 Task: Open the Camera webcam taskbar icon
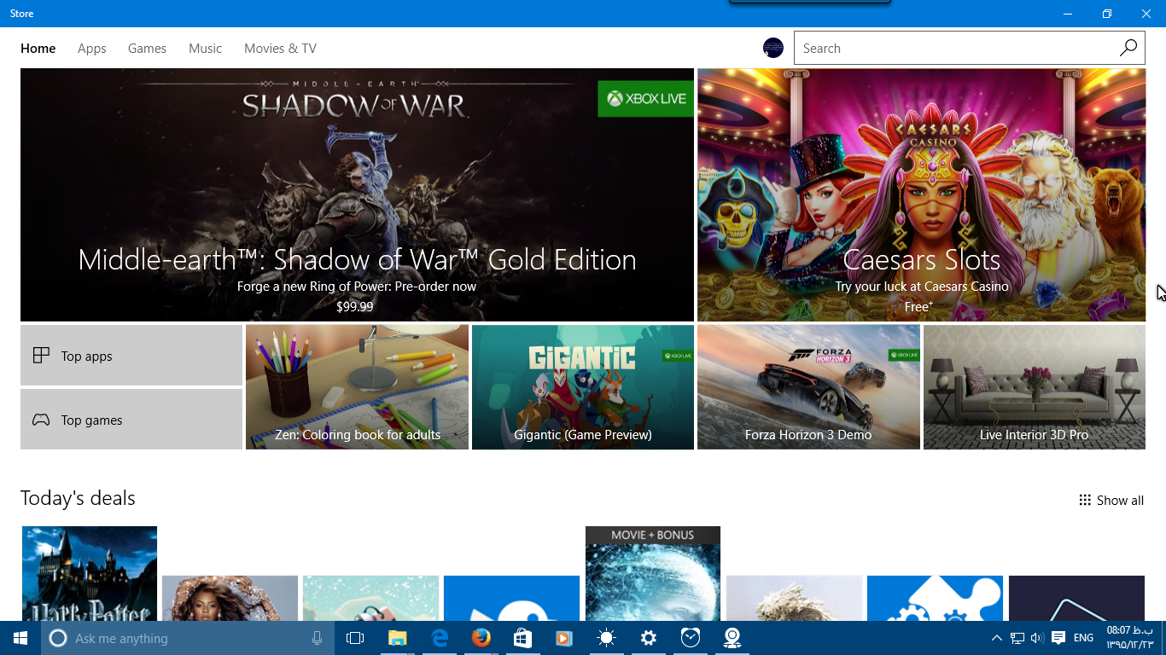click(x=732, y=638)
